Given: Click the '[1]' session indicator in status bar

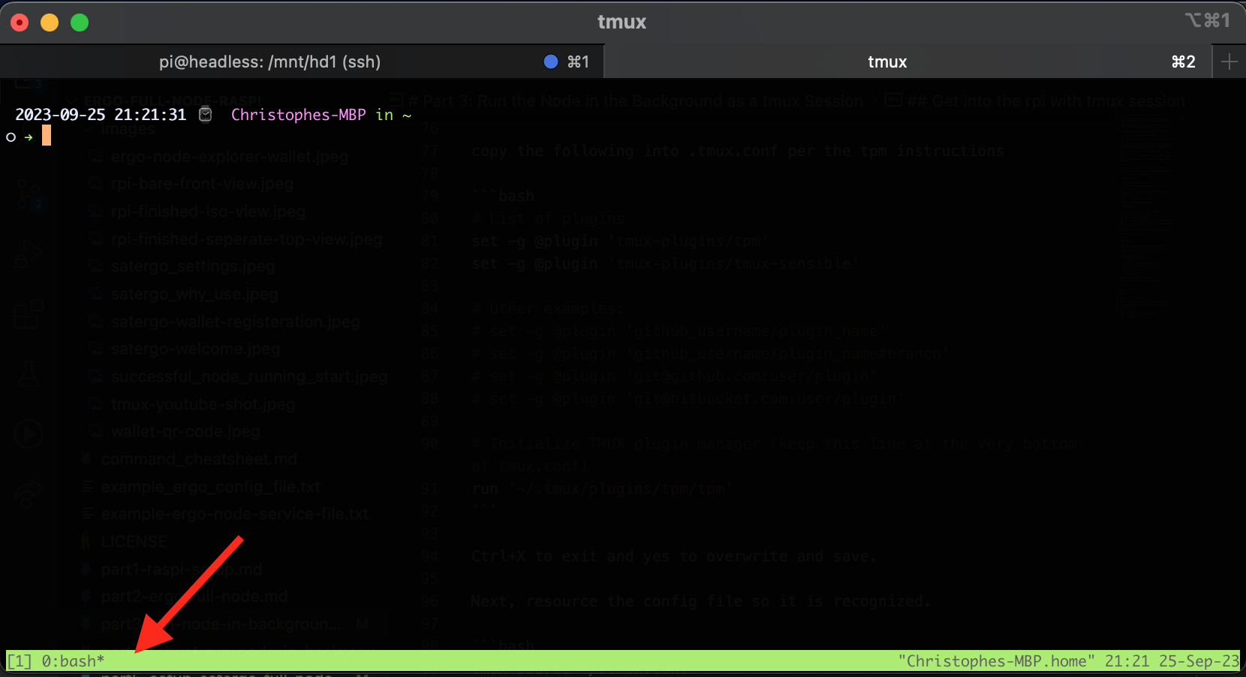Looking at the screenshot, I should click(20, 661).
